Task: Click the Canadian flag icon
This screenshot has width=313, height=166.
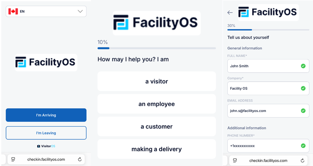Action: click(x=13, y=11)
